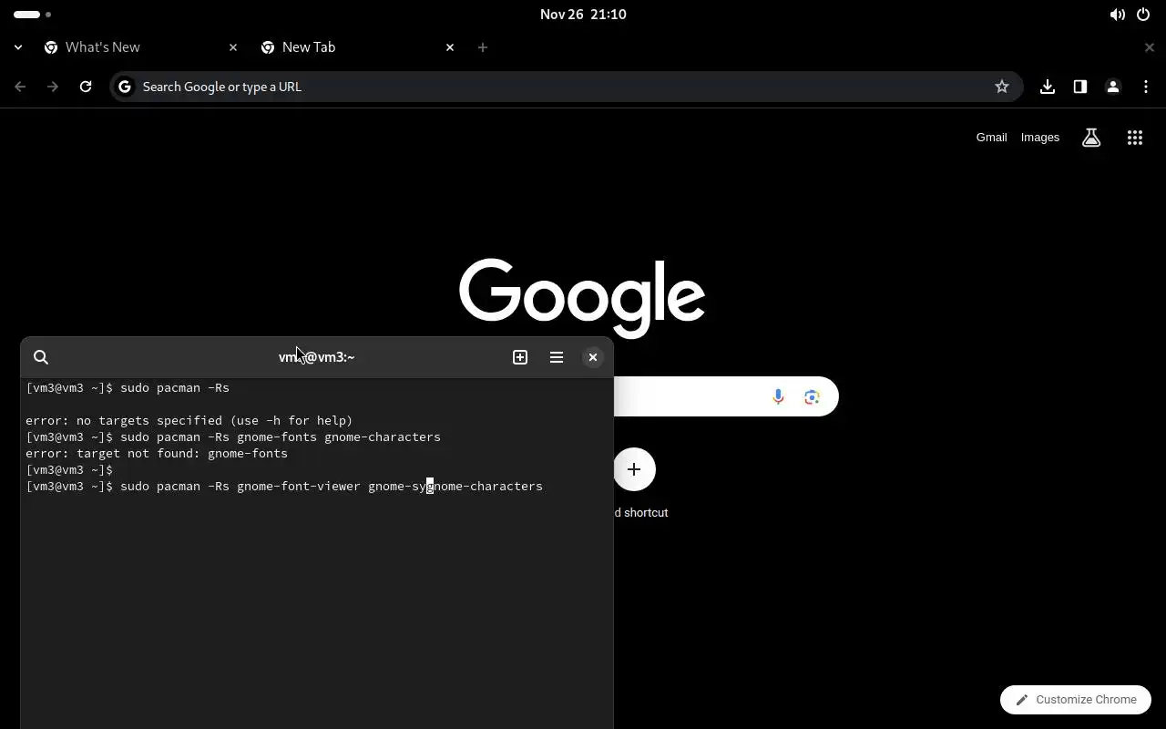The image size is (1166, 729).
Task: Open the Chrome profile menu
Action: tap(1113, 87)
